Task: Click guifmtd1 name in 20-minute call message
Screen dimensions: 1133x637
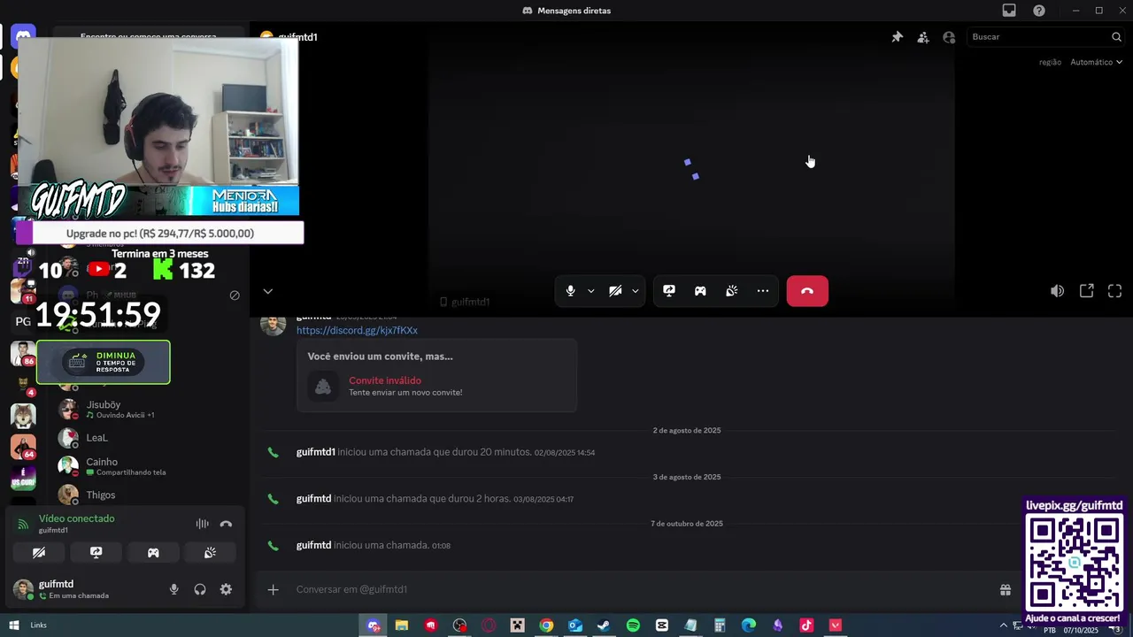Action: (315, 452)
